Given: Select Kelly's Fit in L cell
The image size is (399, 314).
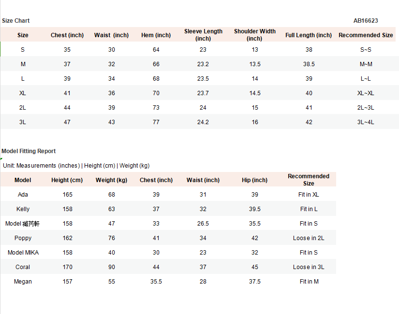Looking at the screenshot, I should (x=309, y=209).
